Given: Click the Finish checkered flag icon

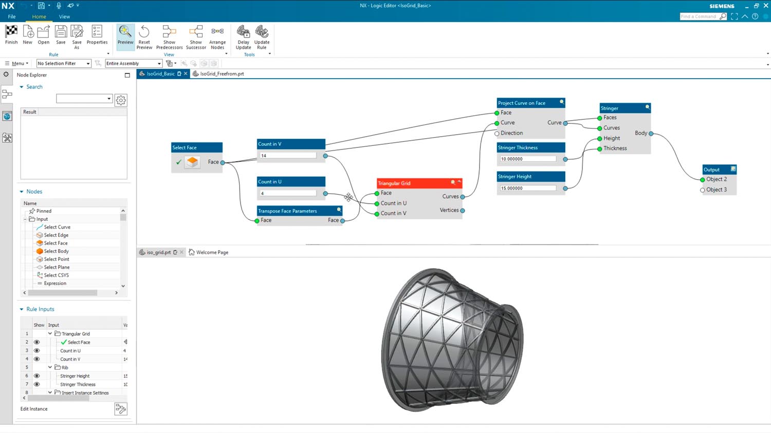Looking at the screenshot, I should [x=11, y=32].
